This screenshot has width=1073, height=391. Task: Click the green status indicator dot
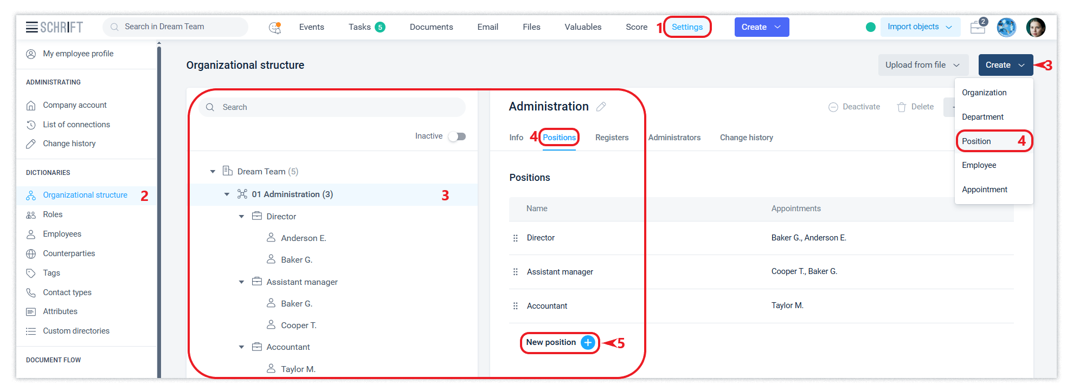871,27
